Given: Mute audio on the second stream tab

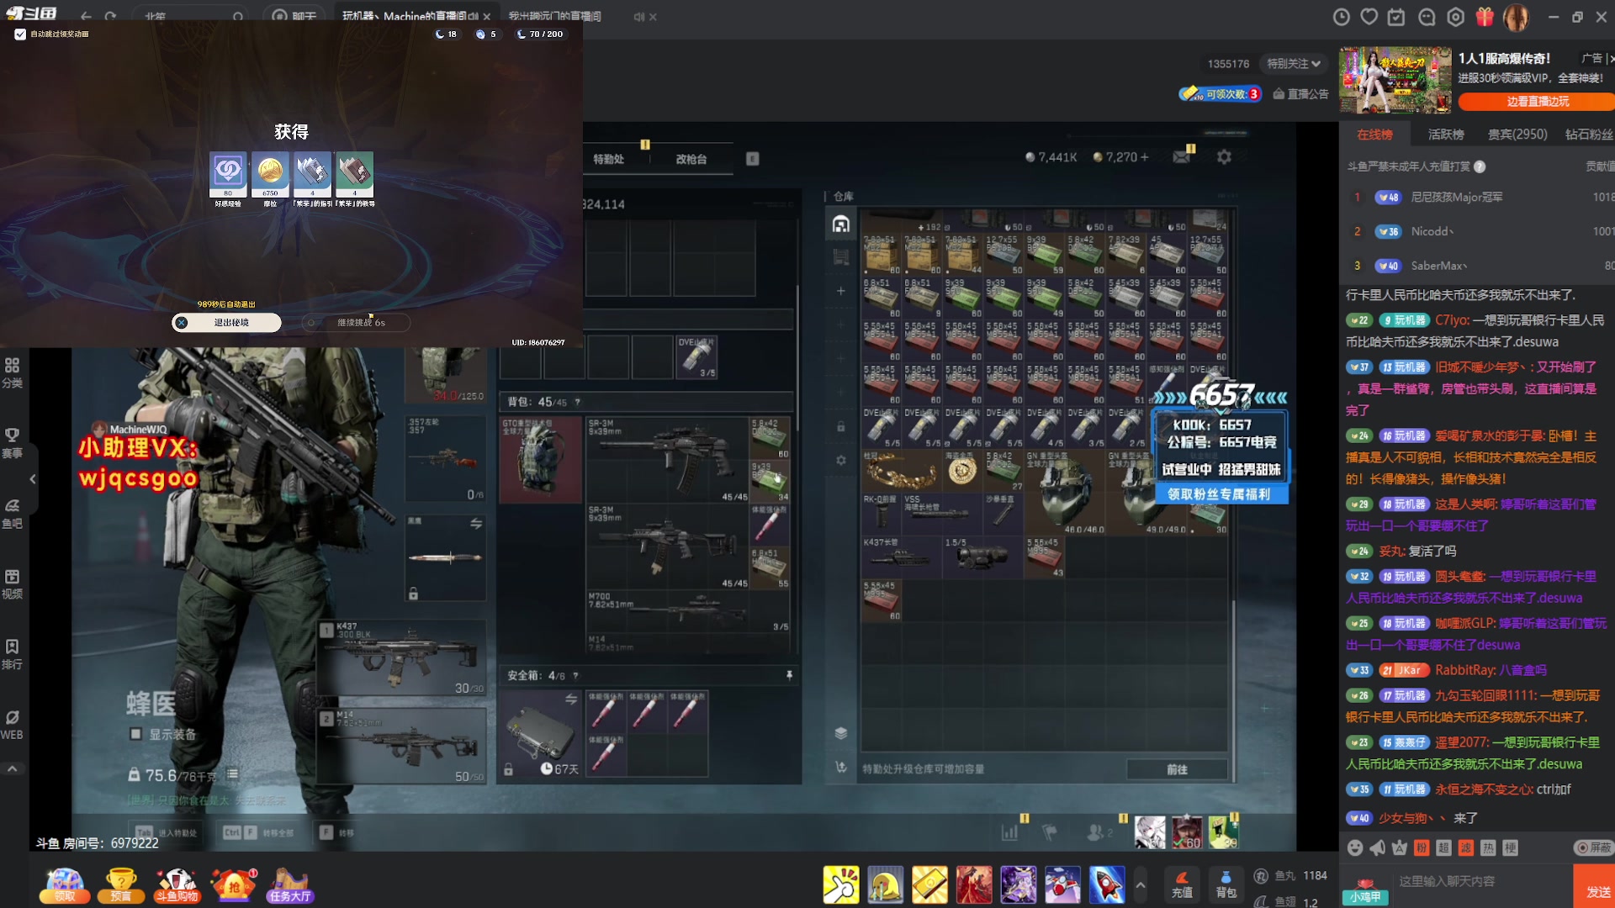Looking at the screenshot, I should coord(639,17).
